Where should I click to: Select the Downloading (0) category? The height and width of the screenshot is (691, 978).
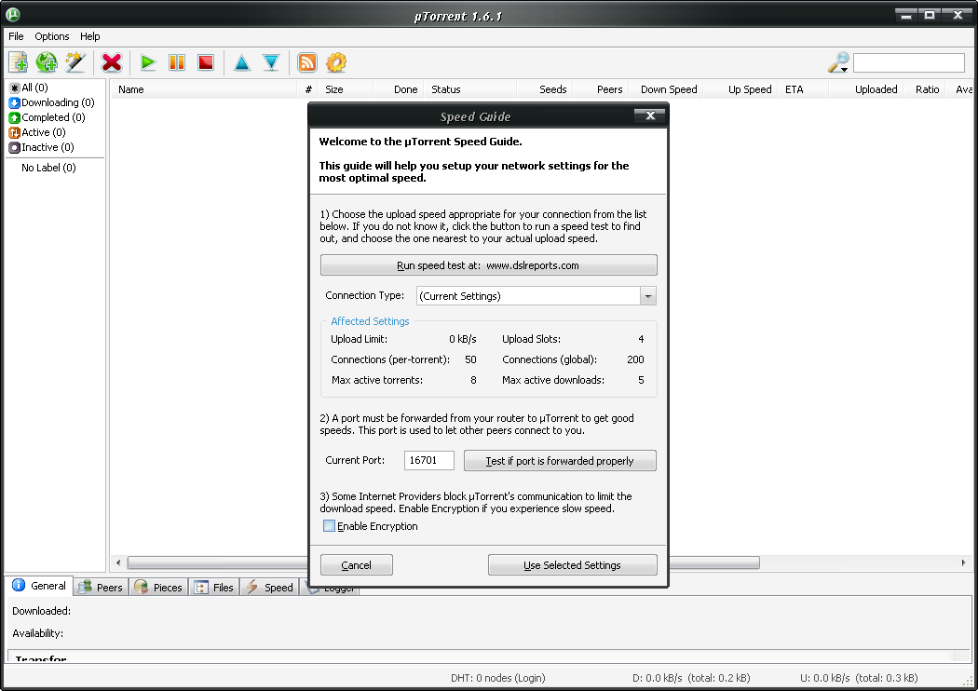52,102
